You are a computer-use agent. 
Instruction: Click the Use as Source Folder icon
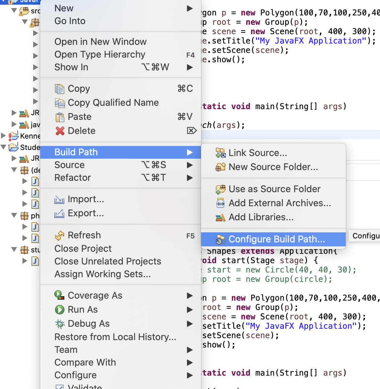pyautogui.click(x=220, y=189)
